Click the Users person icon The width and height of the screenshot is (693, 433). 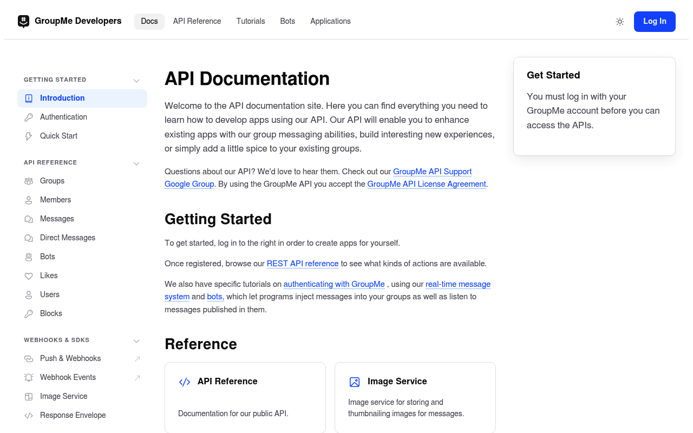point(29,294)
